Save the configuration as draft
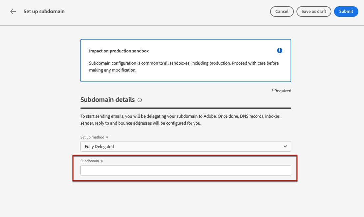Image resolution: width=364 pixels, height=217 pixels. pyautogui.click(x=314, y=12)
